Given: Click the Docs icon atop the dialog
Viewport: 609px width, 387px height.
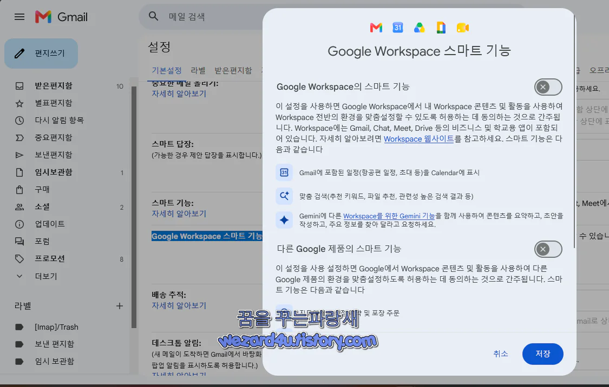Looking at the screenshot, I should point(441,28).
